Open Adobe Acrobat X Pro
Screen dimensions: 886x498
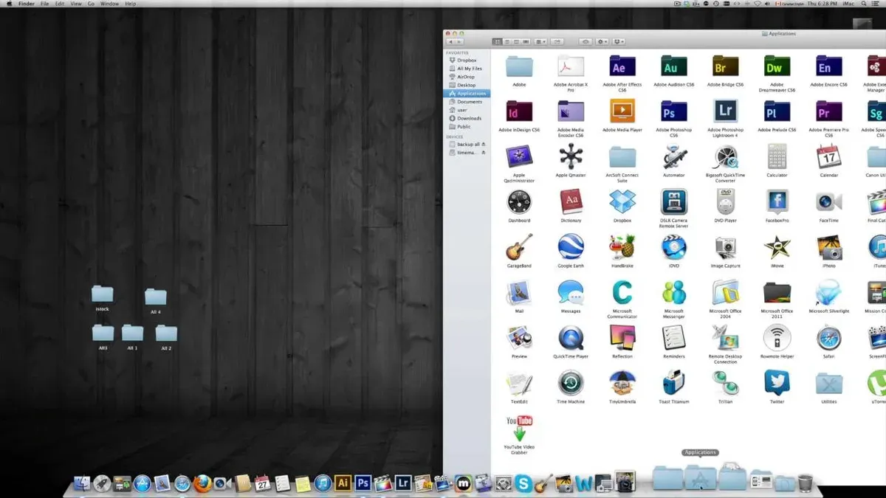[x=571, y=68]
